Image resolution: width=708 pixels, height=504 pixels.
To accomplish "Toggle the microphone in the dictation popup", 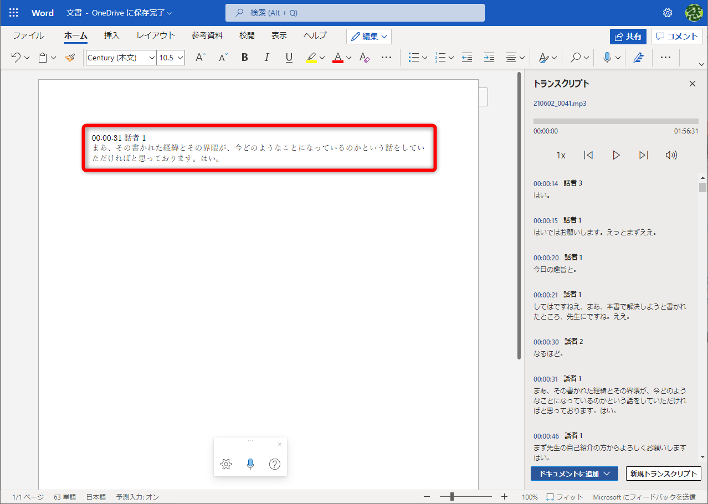I will pos(250,464).
